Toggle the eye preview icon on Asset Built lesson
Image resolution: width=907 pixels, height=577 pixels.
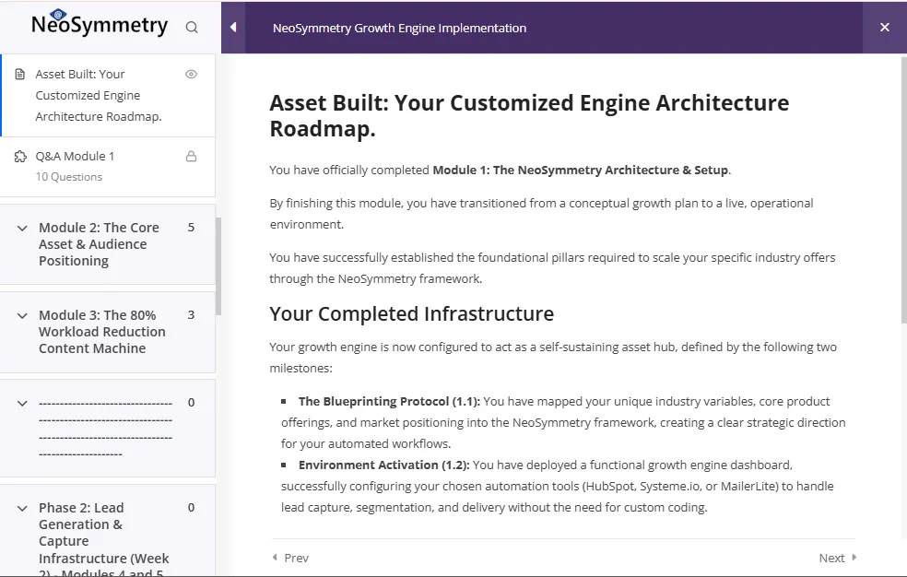[x=192, y=74]
